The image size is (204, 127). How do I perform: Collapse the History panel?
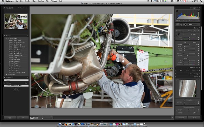pos(4,83)
